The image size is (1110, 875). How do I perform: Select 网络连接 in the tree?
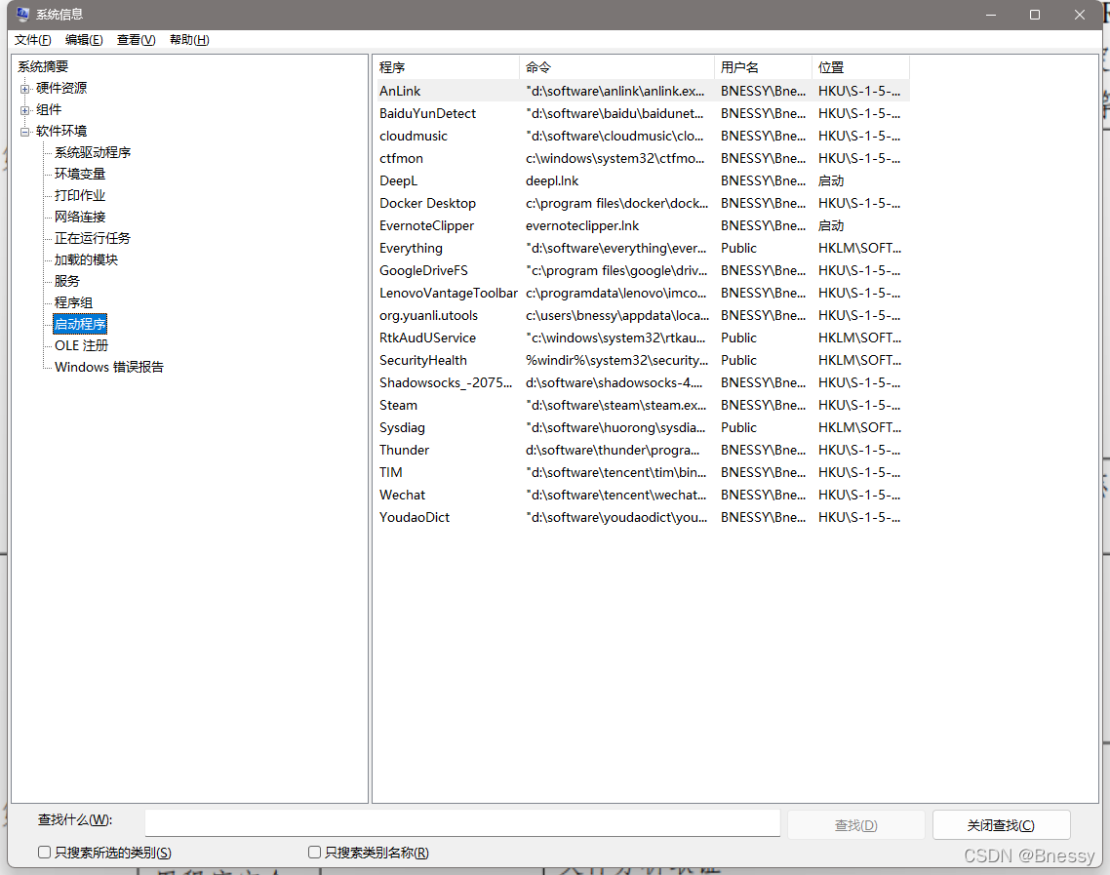[x=80, y=217]
